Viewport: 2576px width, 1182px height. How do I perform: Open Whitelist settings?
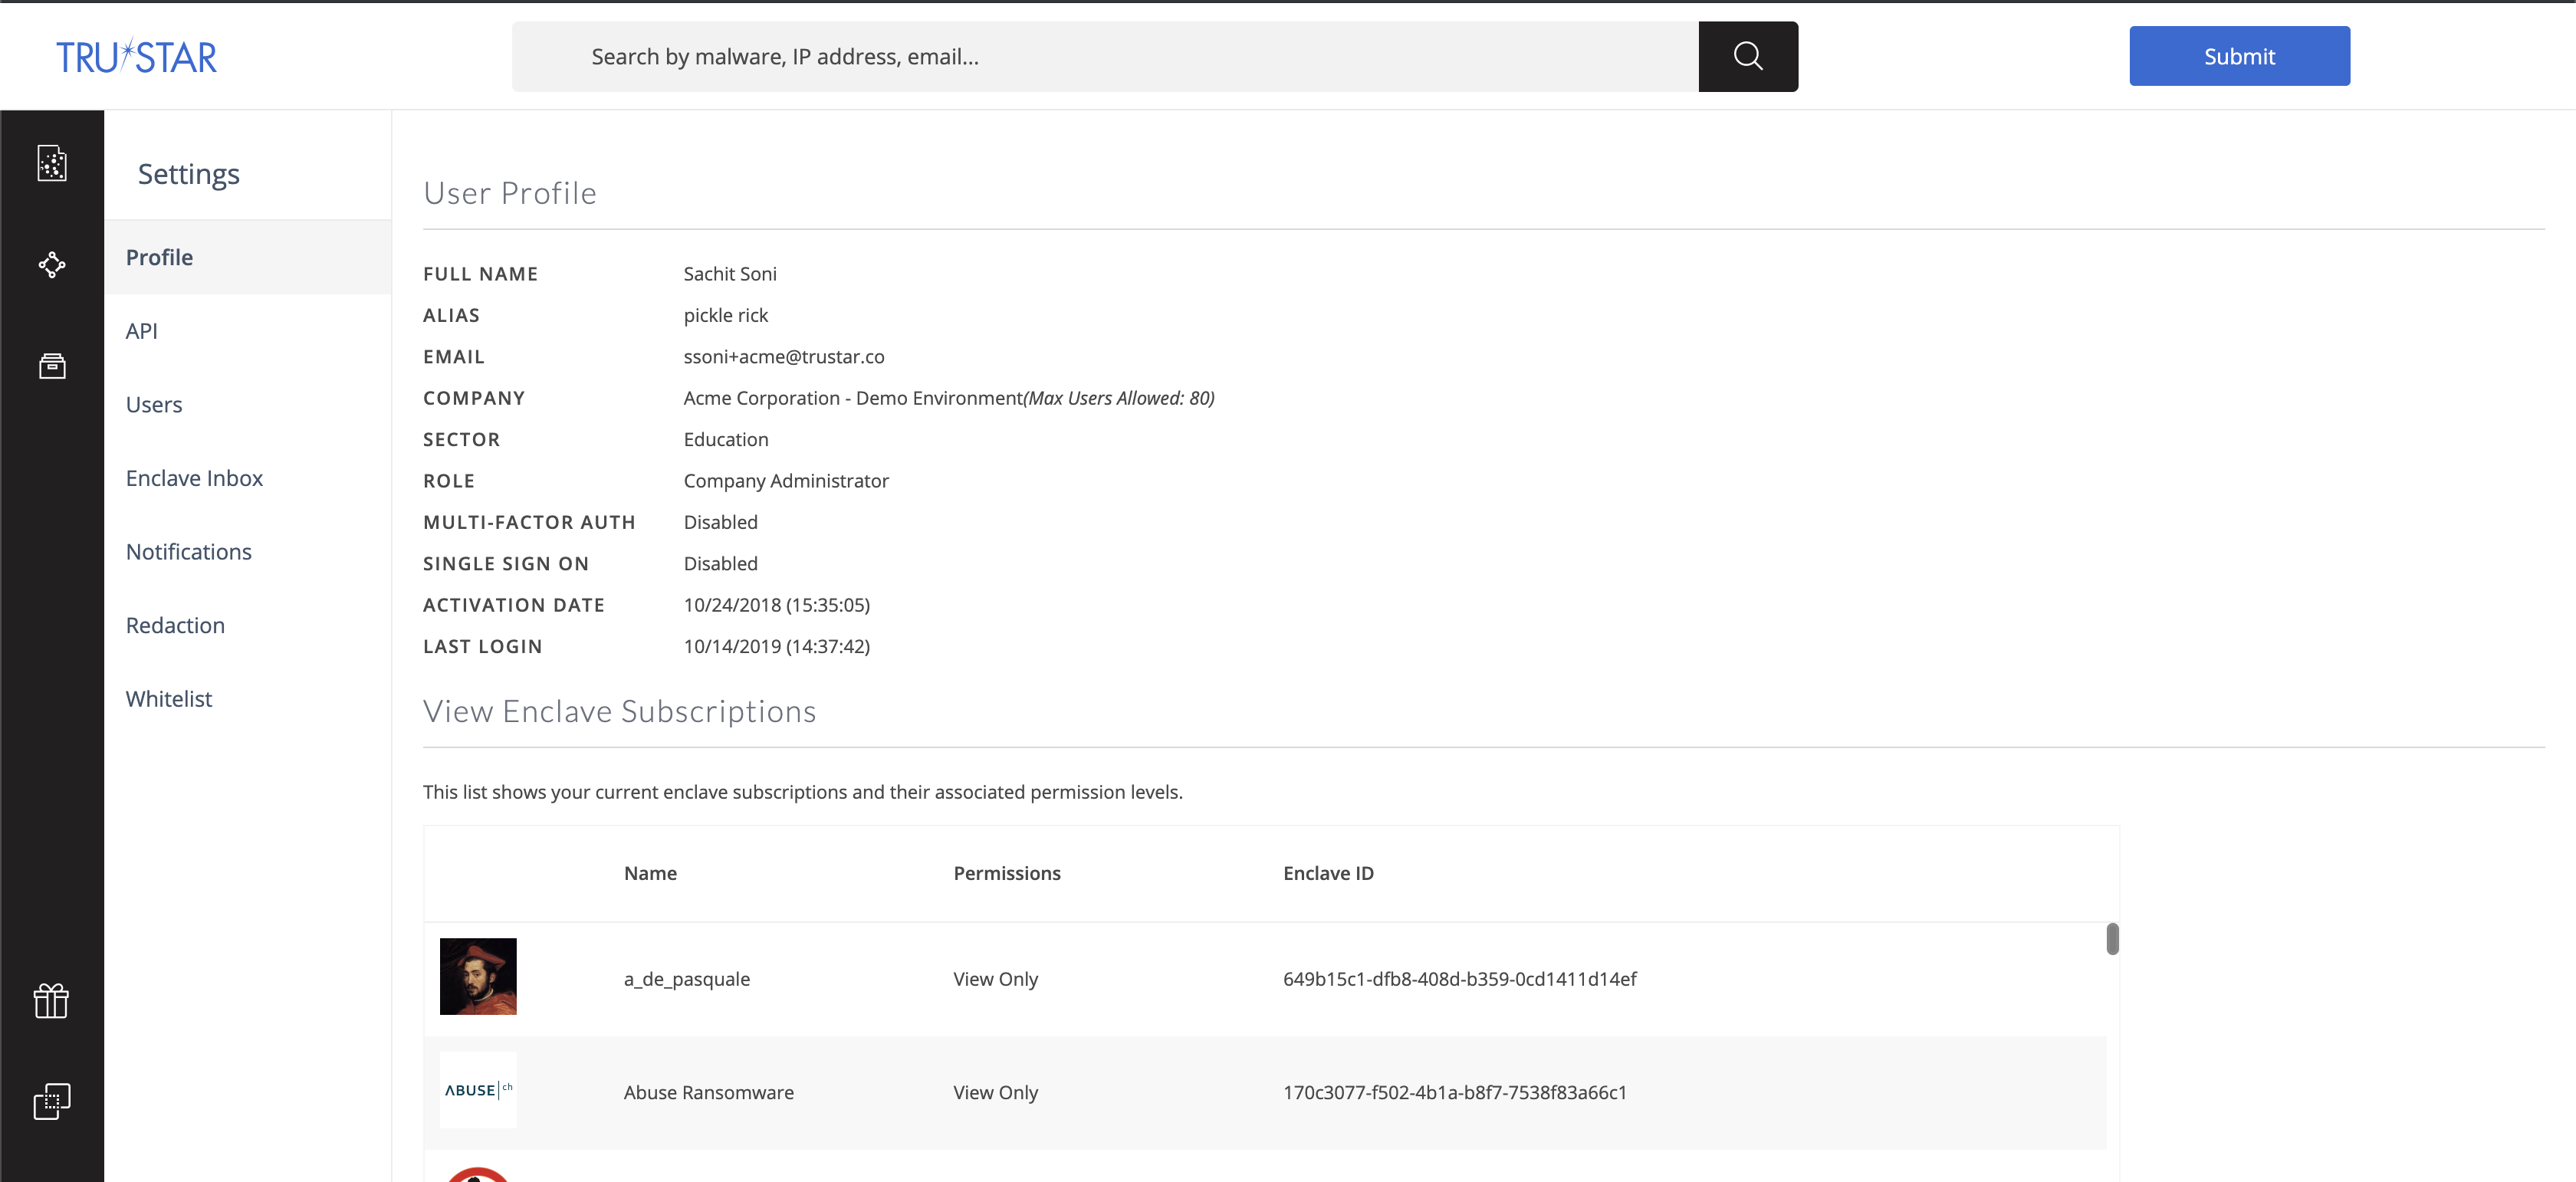pos(247,698)
